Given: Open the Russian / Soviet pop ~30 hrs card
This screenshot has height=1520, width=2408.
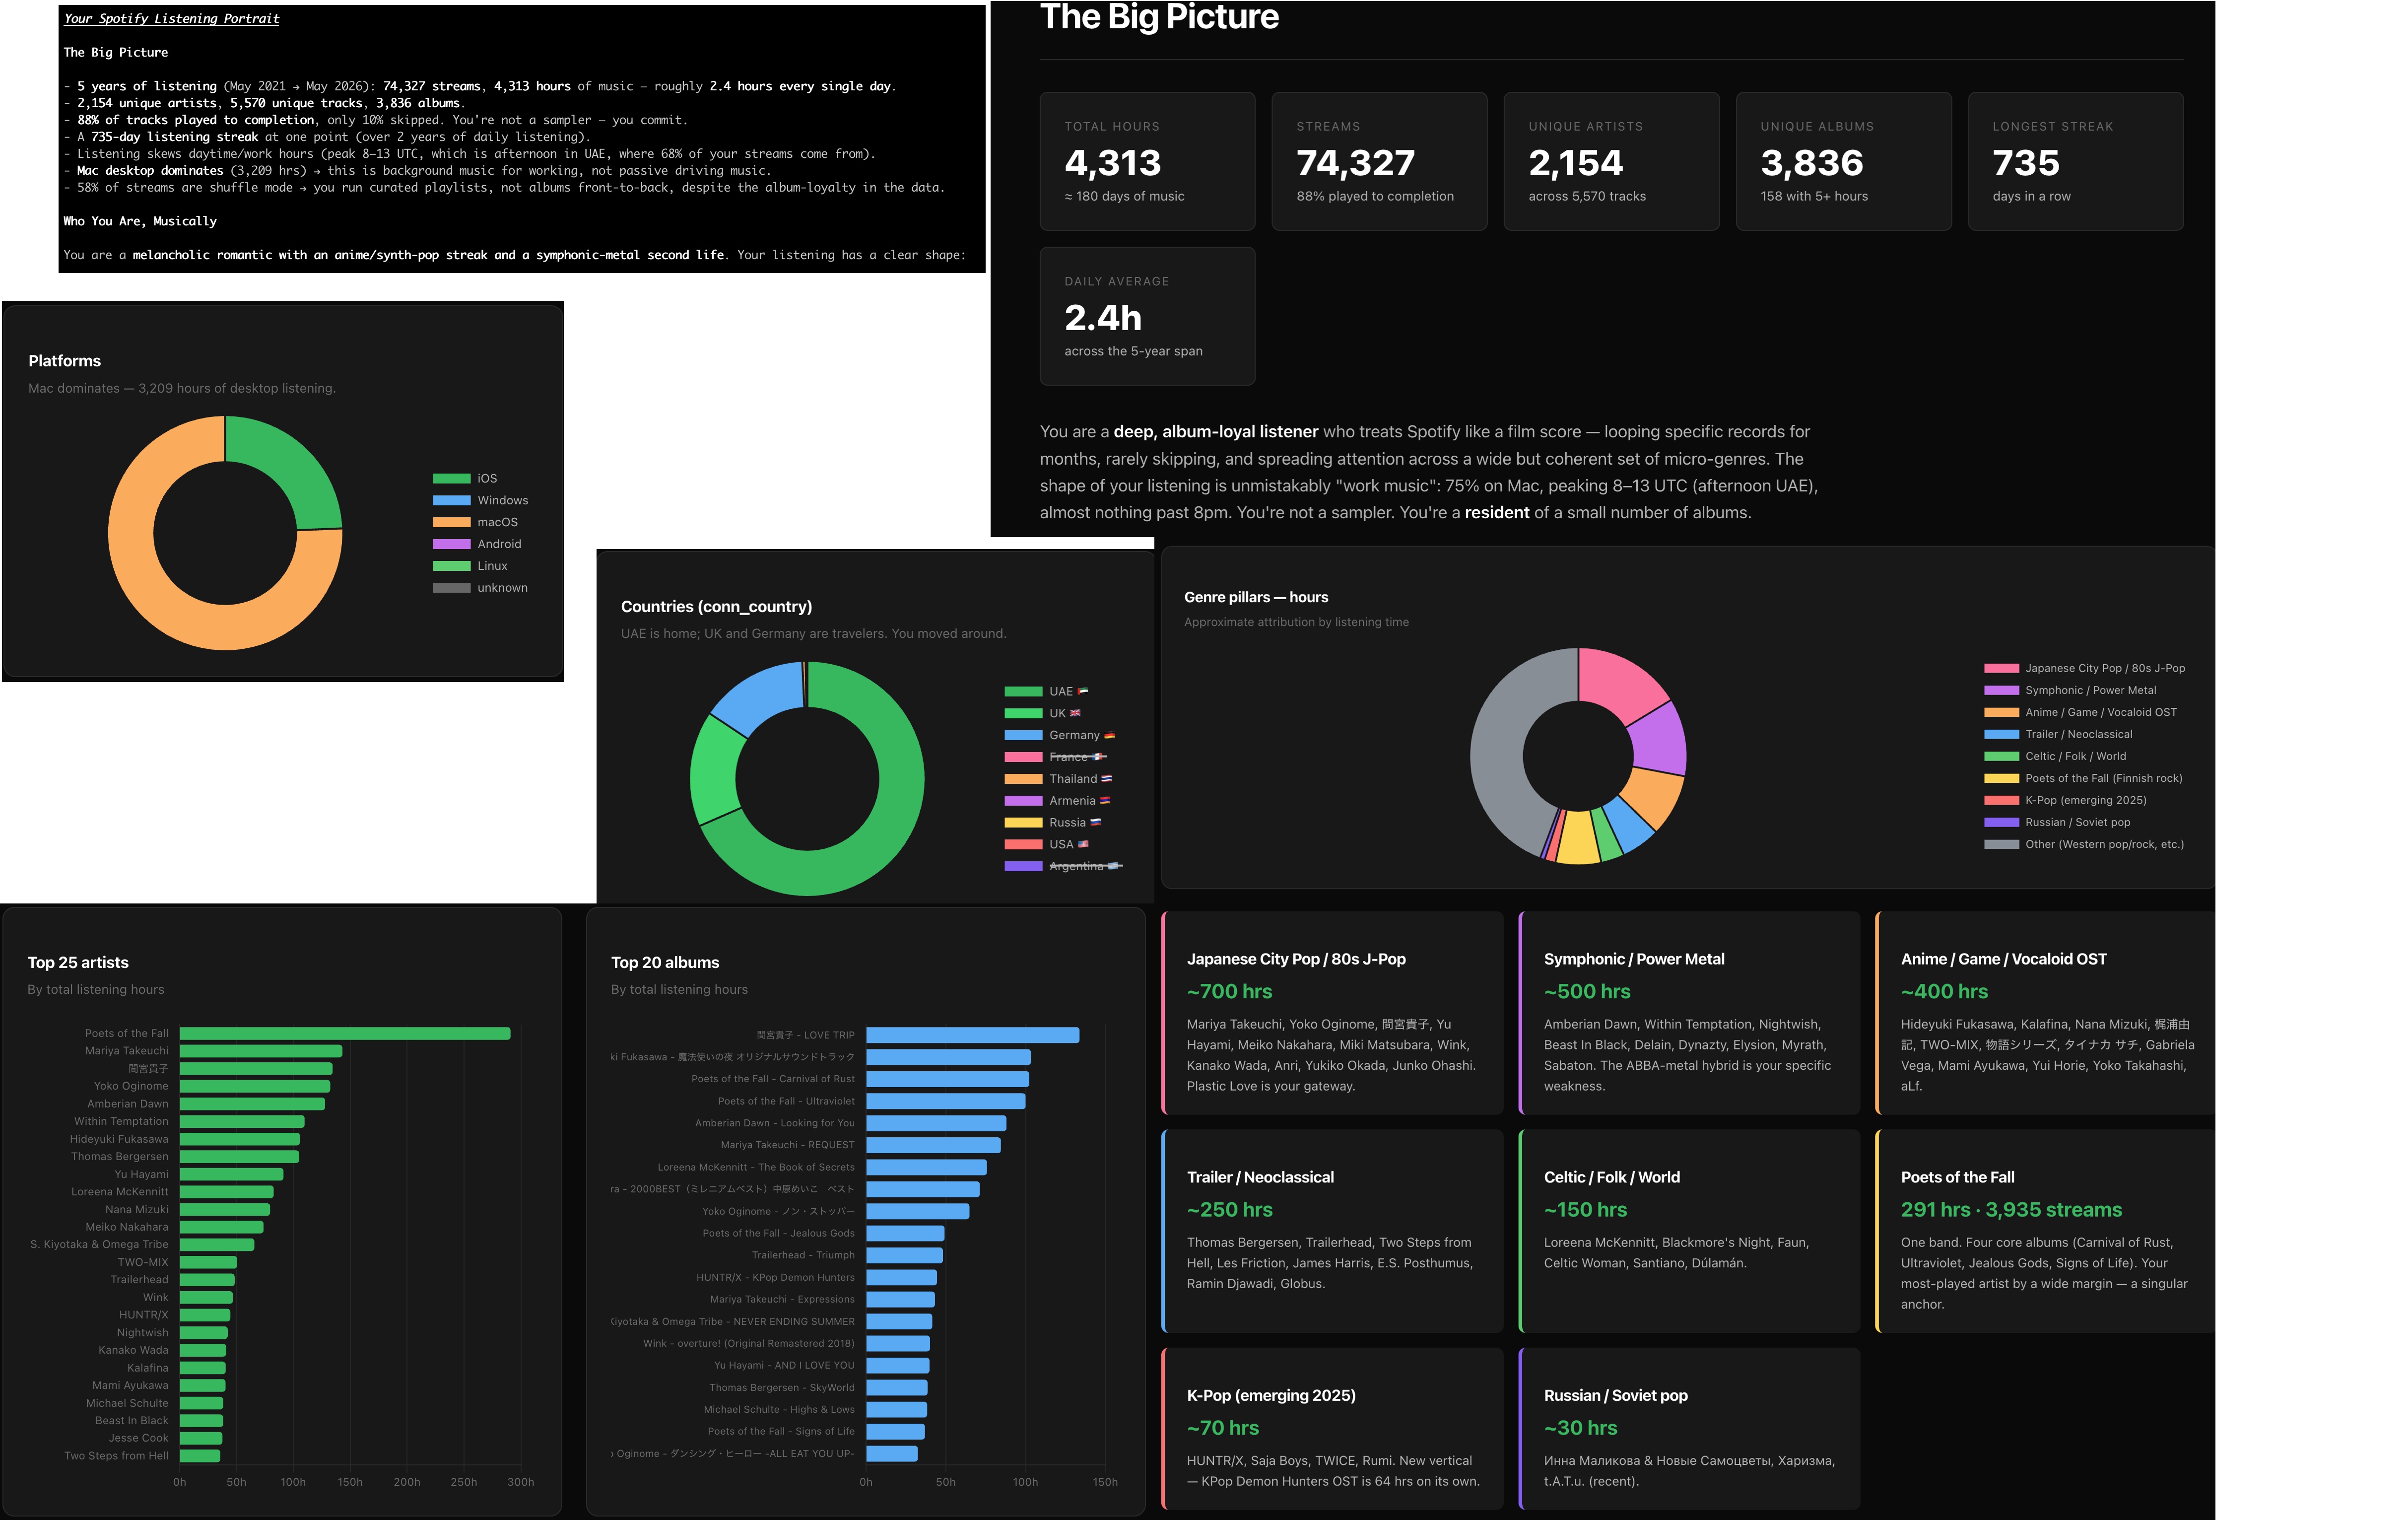Looking at the screenshot, I should [1689, 1428].
